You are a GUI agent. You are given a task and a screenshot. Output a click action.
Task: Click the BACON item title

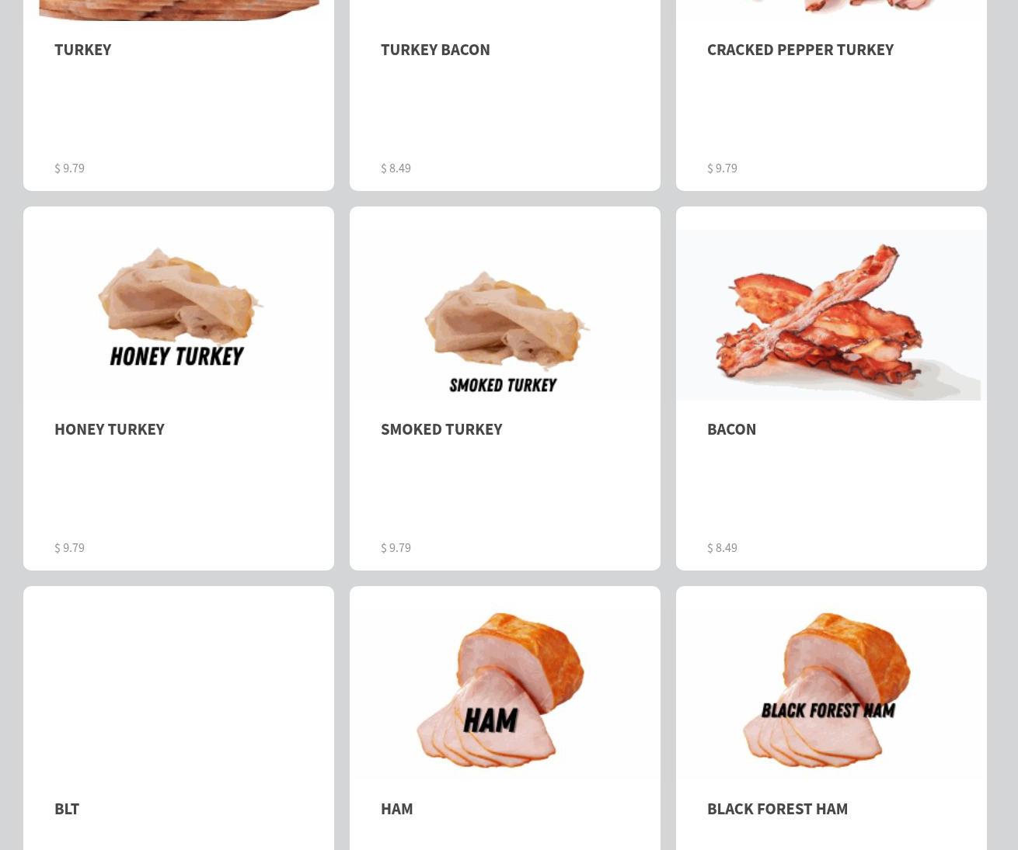pyautogui.click(x=731, y=428)
